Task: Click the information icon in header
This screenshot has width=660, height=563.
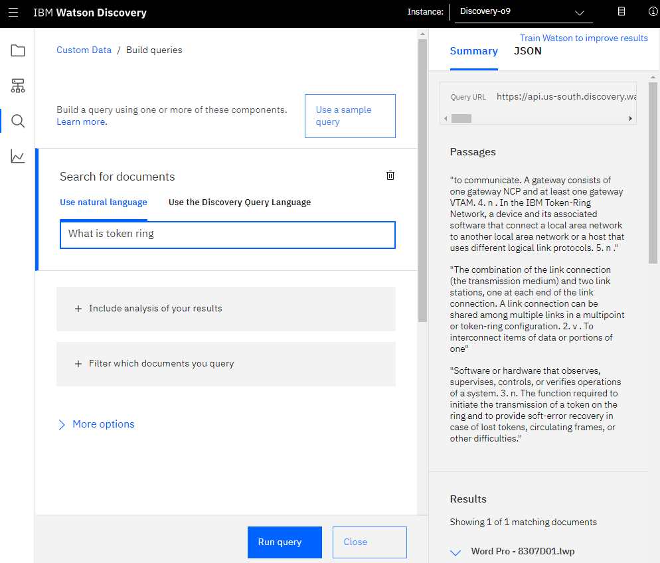Action: pos(653,12)
